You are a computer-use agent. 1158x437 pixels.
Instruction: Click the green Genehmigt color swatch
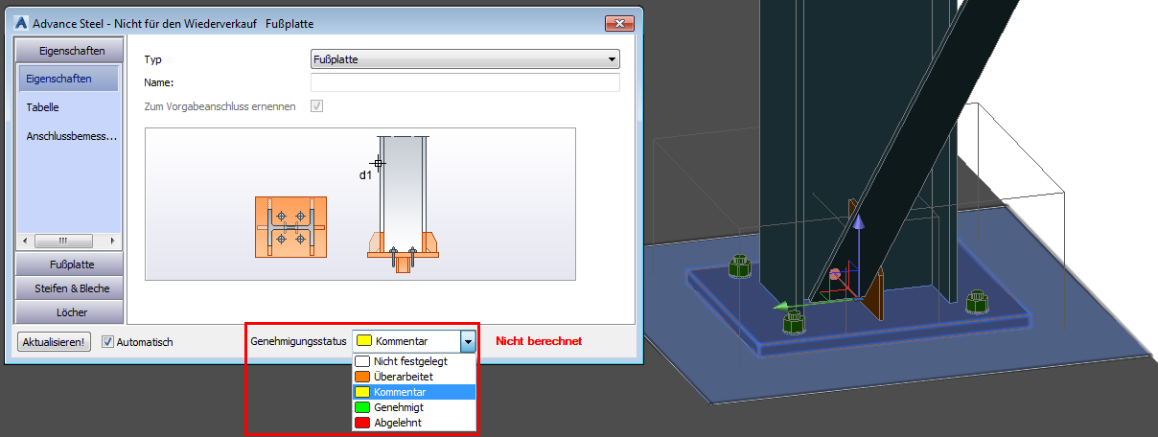coord(362,407)
